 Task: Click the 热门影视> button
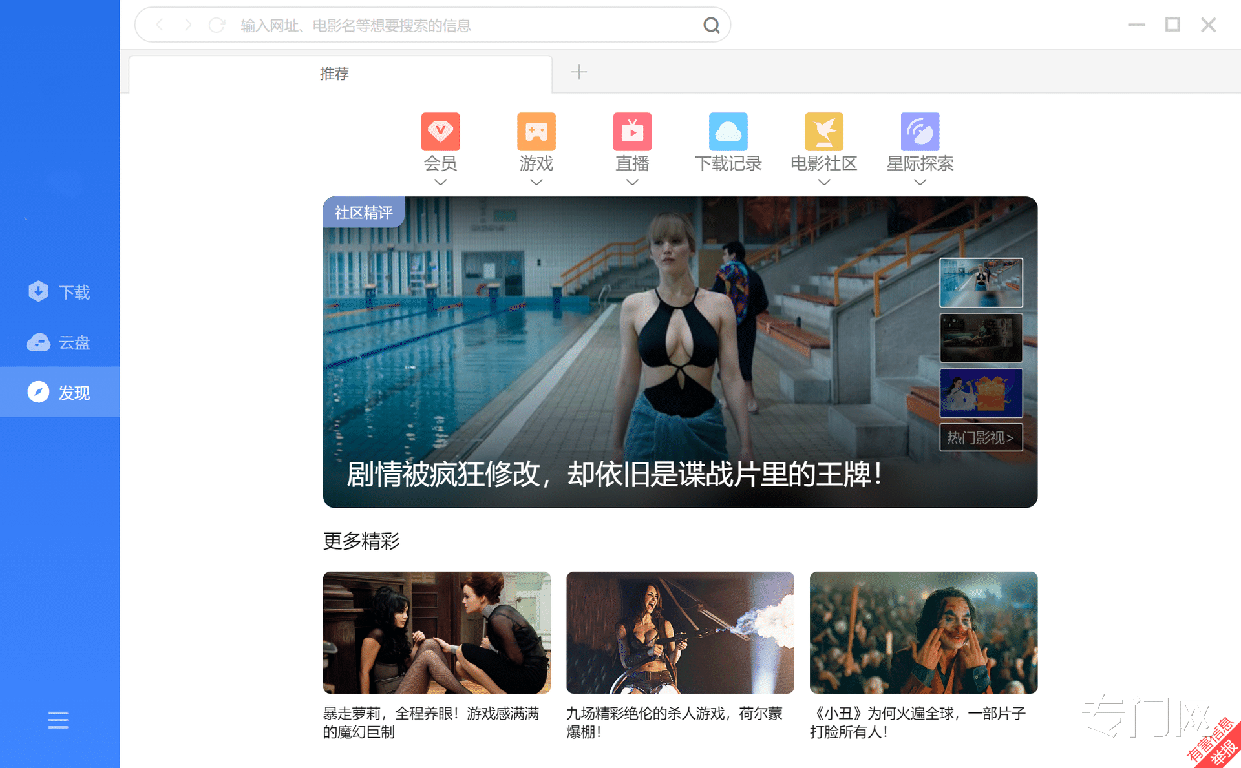click(x=981, y=438)
